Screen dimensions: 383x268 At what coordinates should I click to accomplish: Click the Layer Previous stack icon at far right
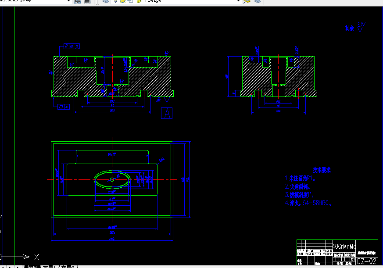tap(257, 1)
